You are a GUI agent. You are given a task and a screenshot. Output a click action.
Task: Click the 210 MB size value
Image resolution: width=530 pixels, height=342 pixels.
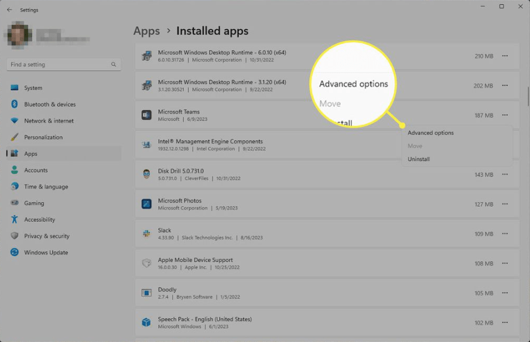pyautogui.click(x=484, y=56)
